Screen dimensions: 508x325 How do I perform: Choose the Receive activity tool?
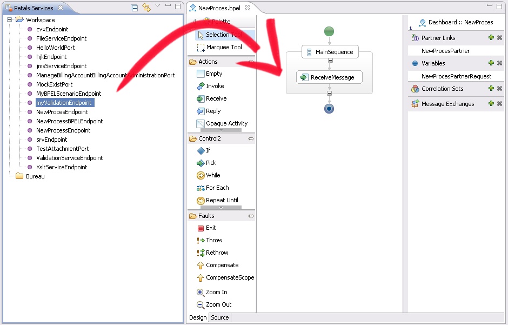pos(216,98)
